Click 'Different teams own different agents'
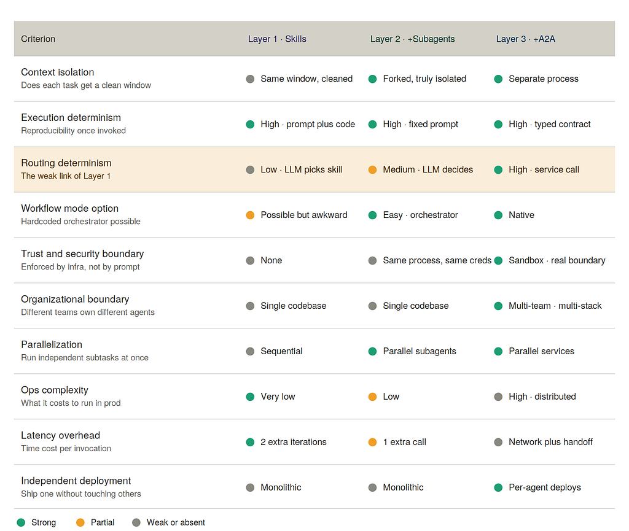Screen dimensions: 629x531 pos(88,312)
